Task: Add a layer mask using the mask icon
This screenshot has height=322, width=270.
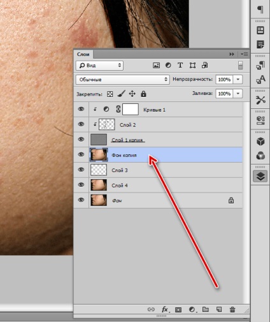Action: 178,310
